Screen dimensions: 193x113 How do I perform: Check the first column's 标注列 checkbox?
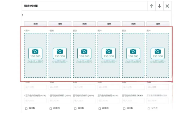[26, 108]
